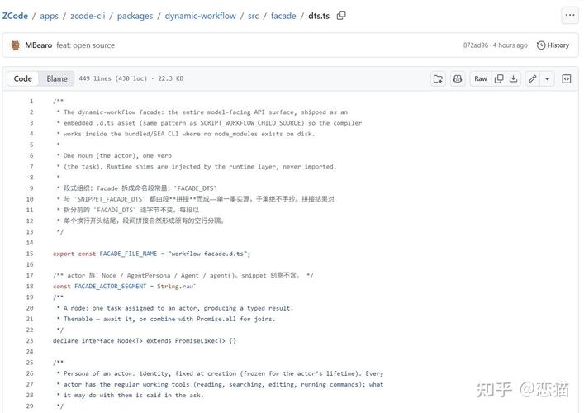Select line number 23

coord(30,341)
